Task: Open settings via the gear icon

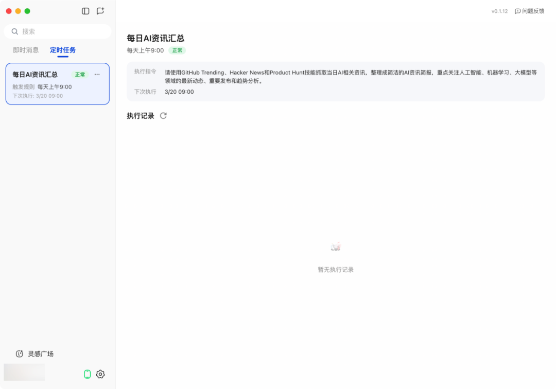Action: click(100, 374)
